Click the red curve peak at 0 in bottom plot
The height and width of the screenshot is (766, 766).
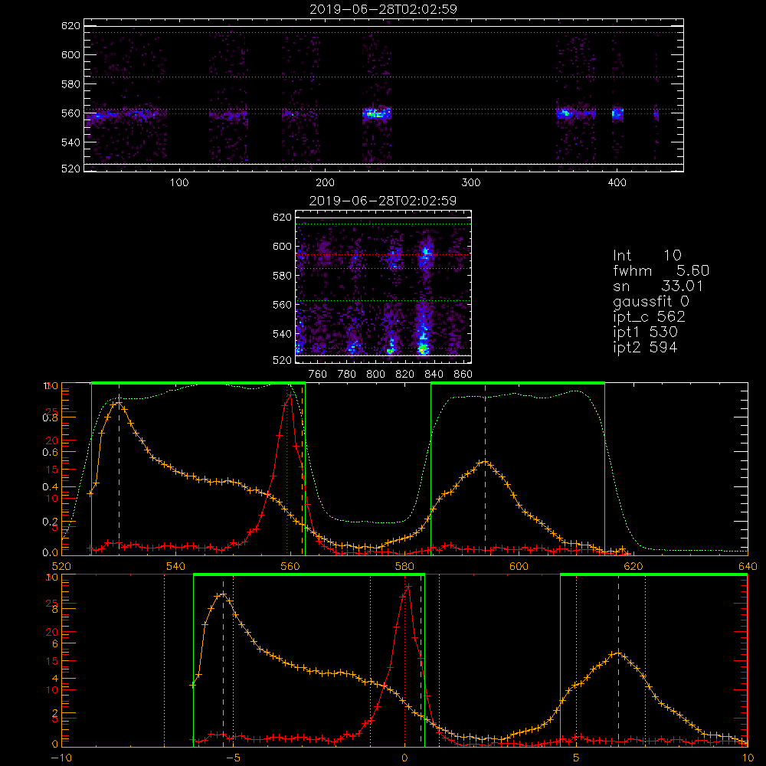[x=408, y=586]
